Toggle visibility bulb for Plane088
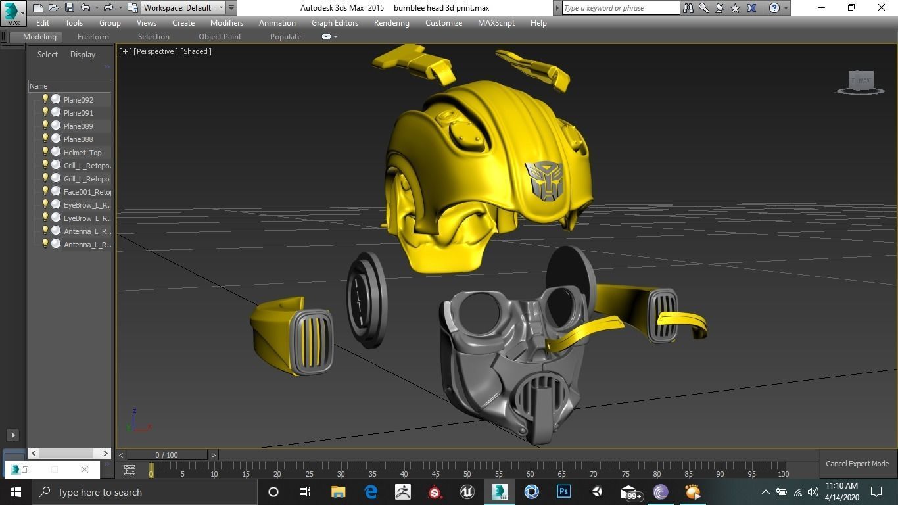 click(x=45, y=139)
